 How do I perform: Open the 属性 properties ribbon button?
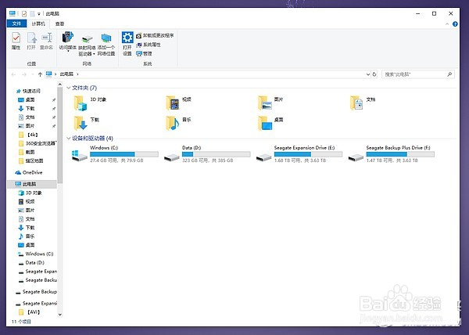[x=16, y=41]
